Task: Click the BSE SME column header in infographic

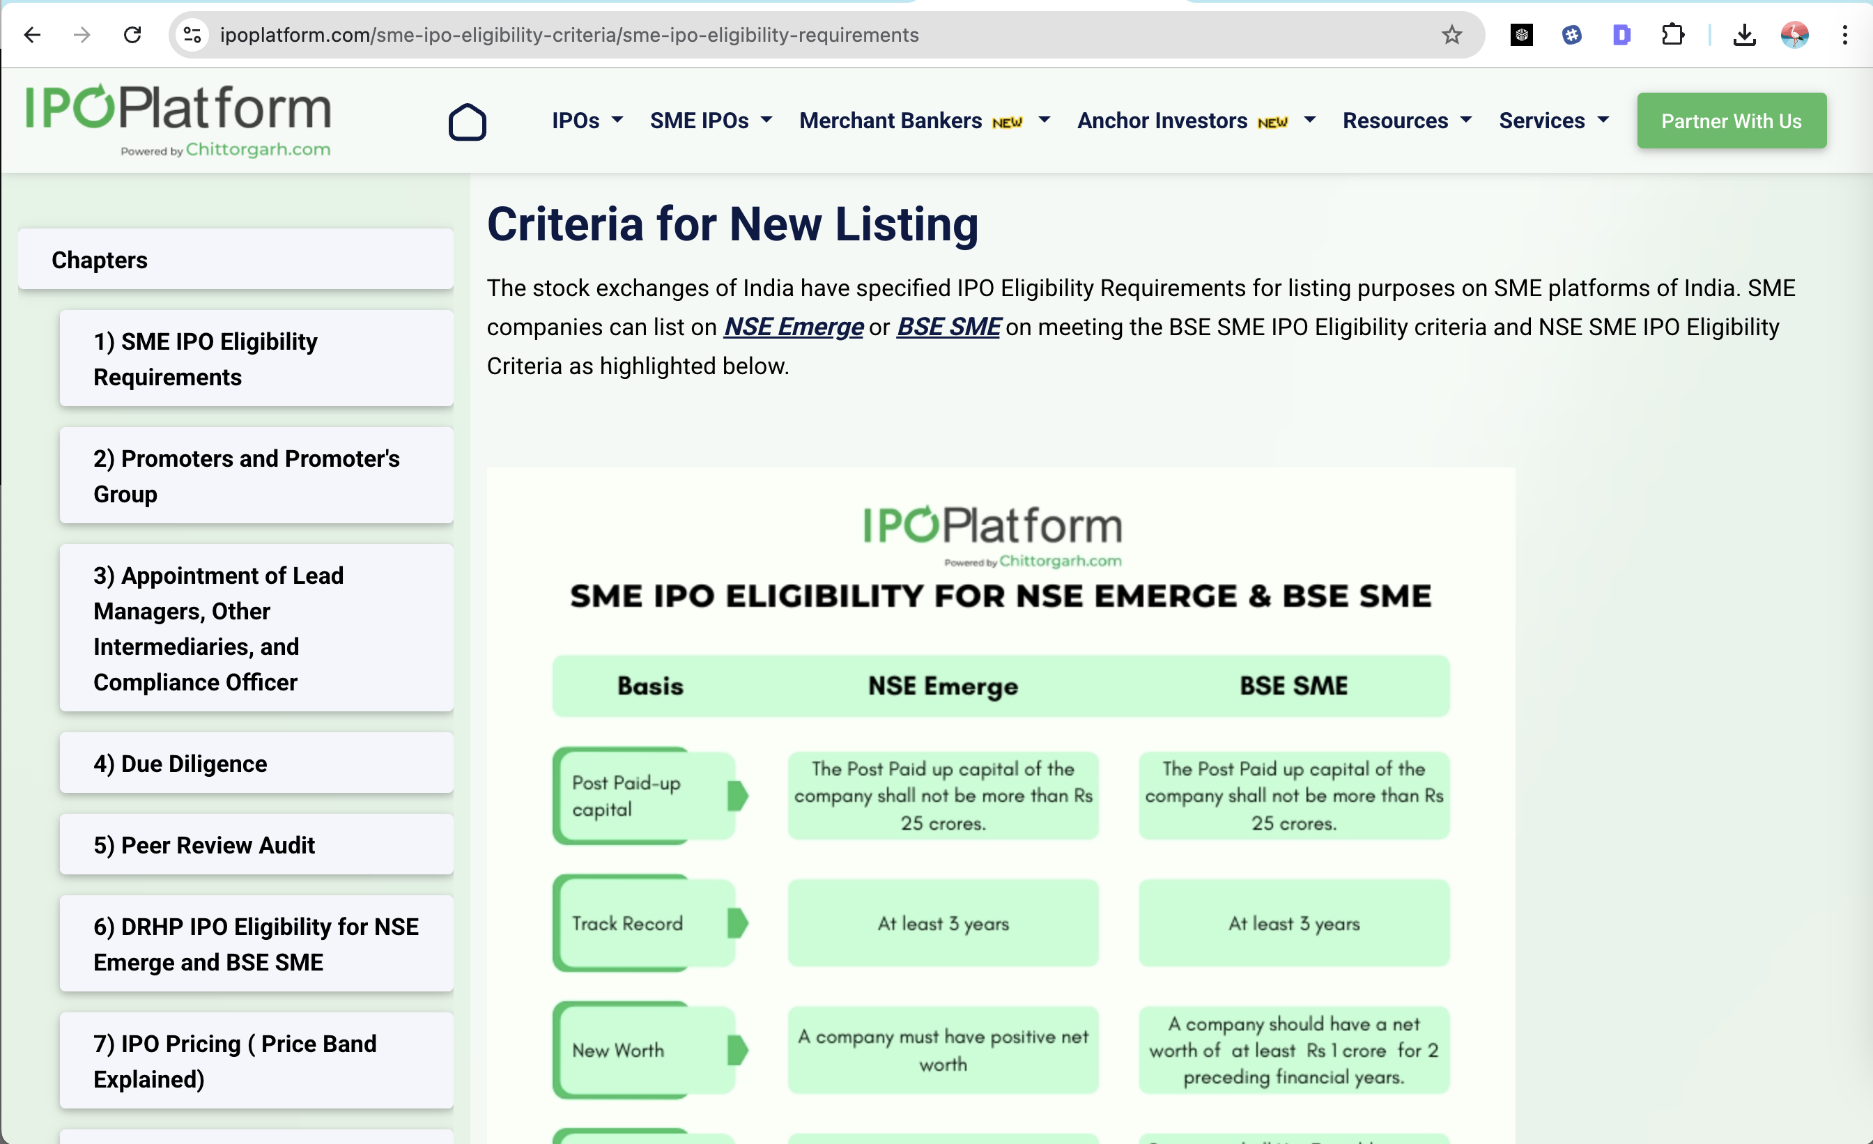Action: pos(1294,686)
